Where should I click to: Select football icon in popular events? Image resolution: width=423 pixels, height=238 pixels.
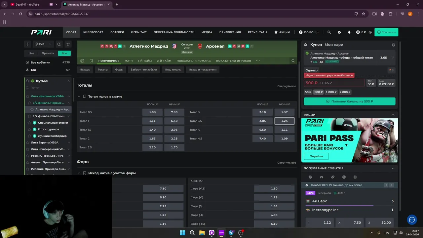(x=310, y=177)
